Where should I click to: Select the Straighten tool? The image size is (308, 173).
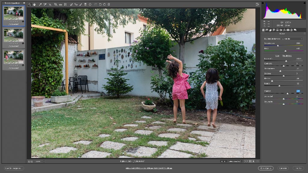[x=60, y=4]
